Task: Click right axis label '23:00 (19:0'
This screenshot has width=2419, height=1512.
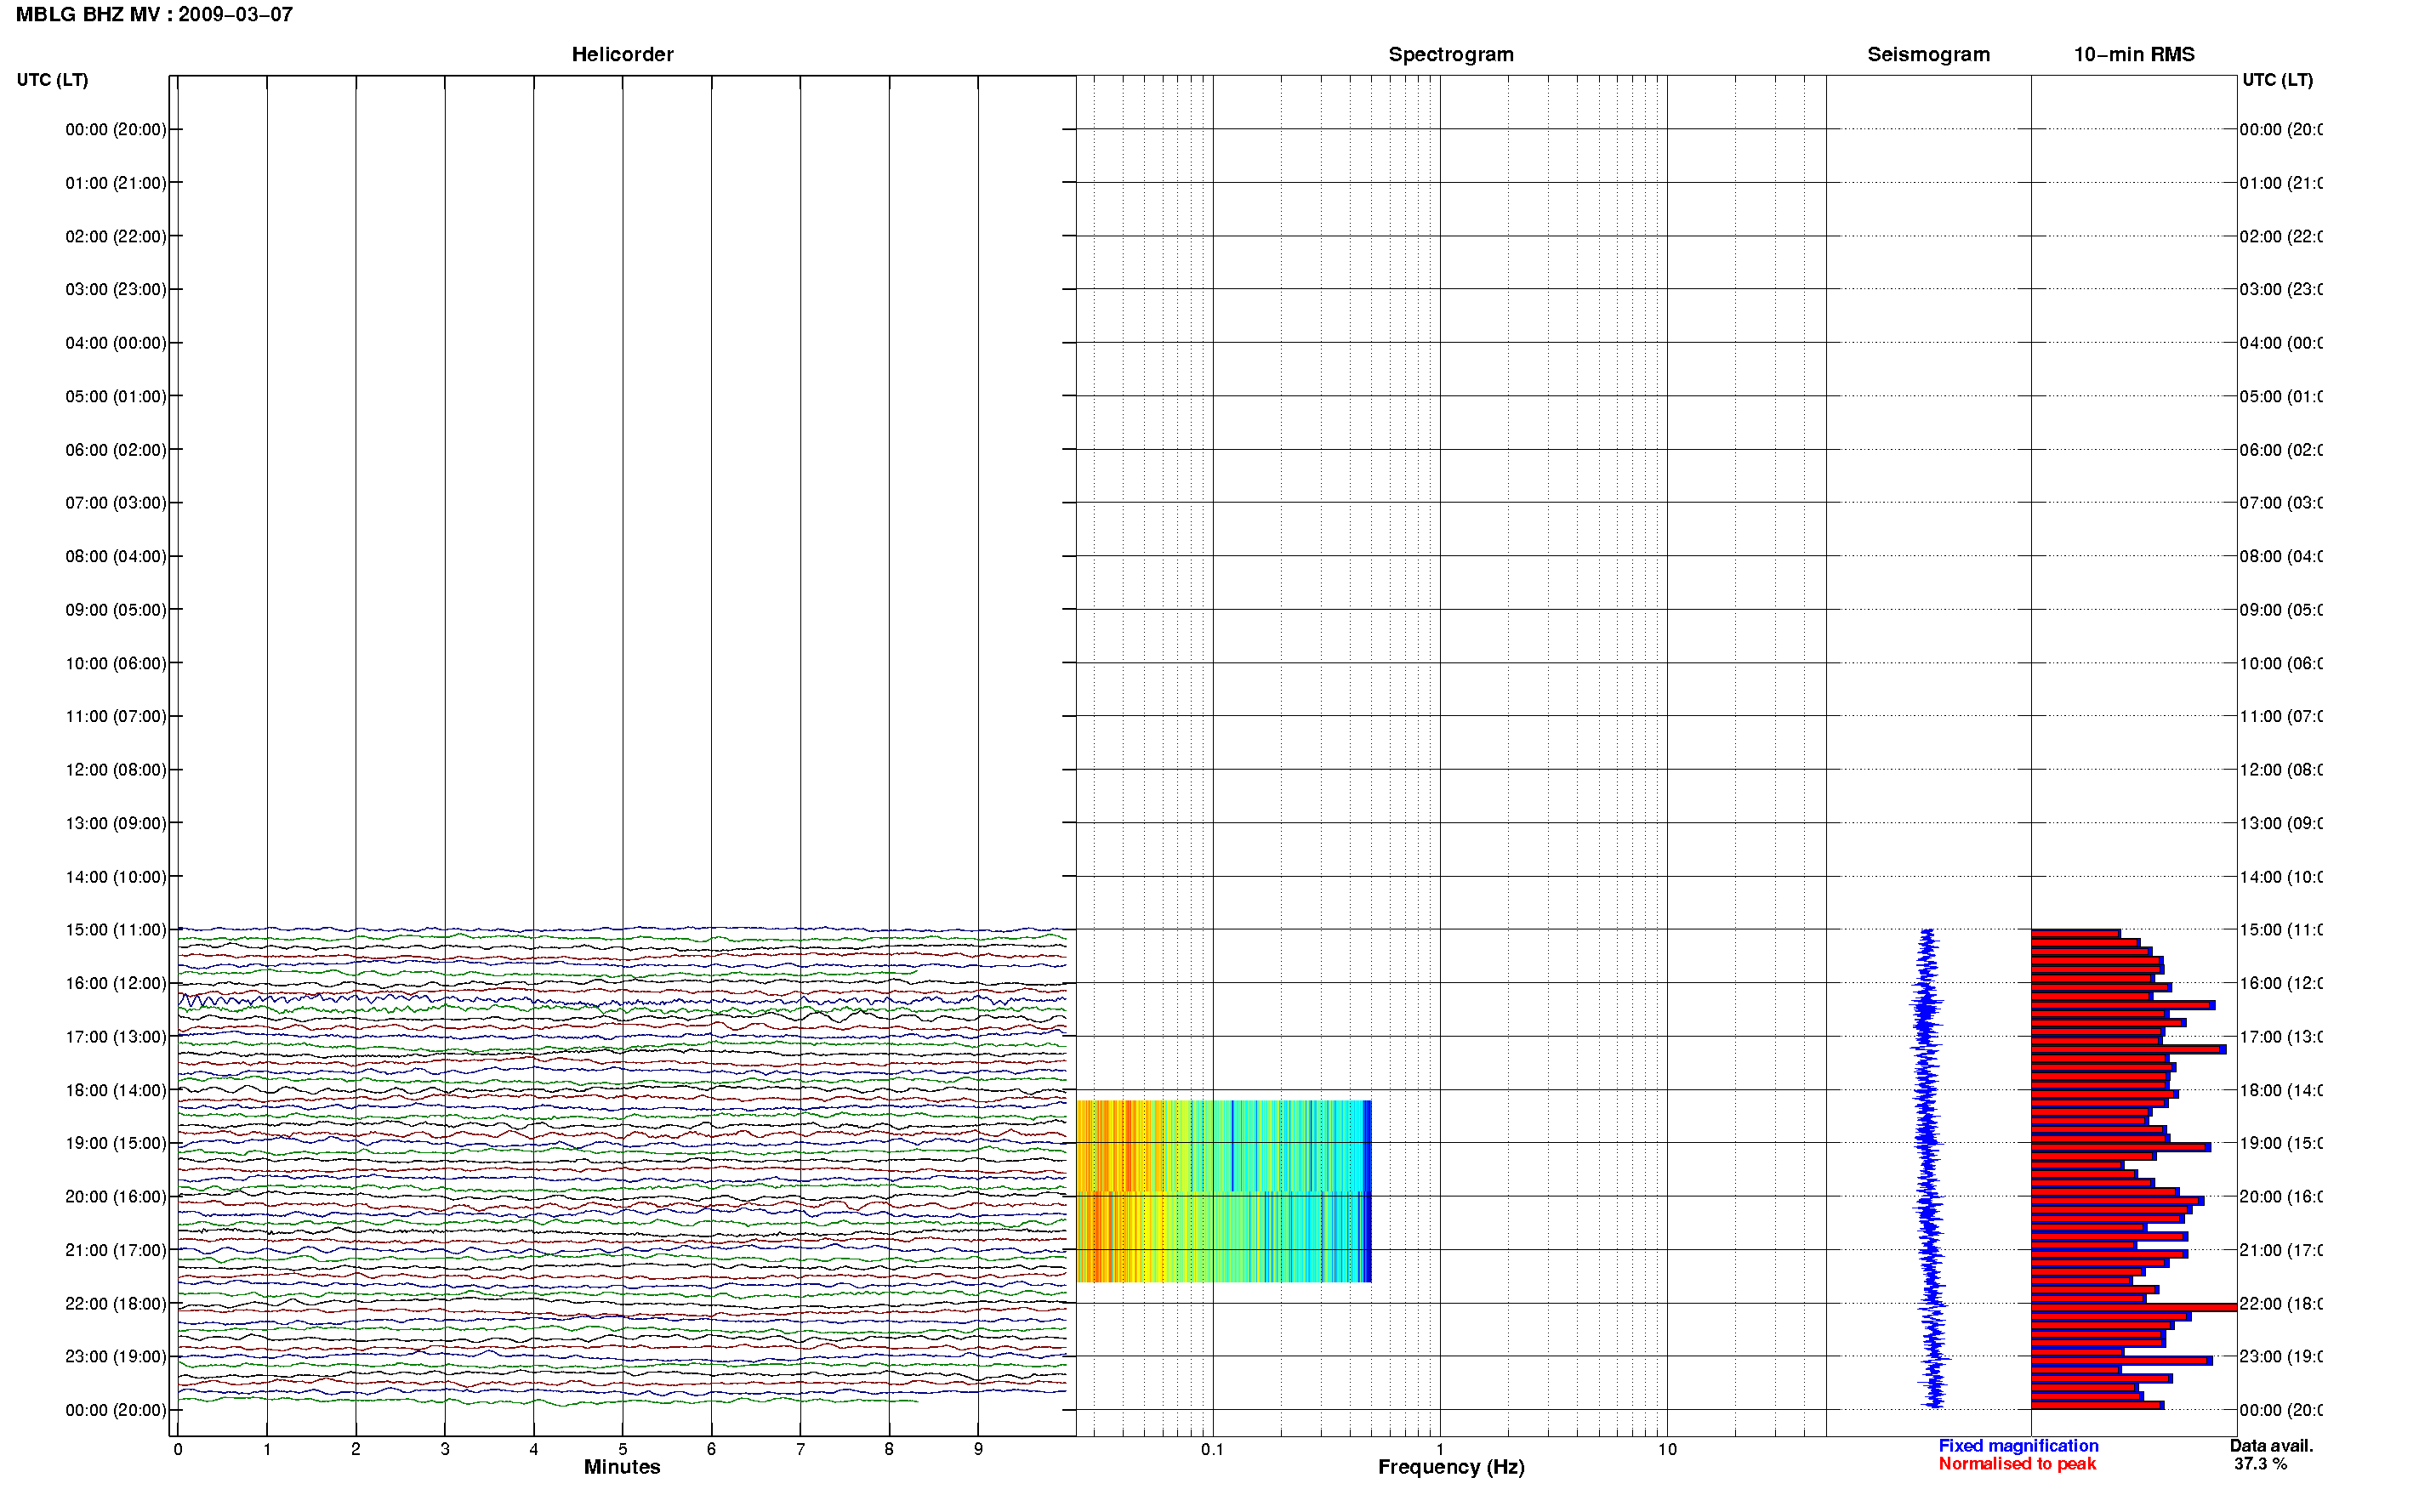Action: click(2280, 1356)
